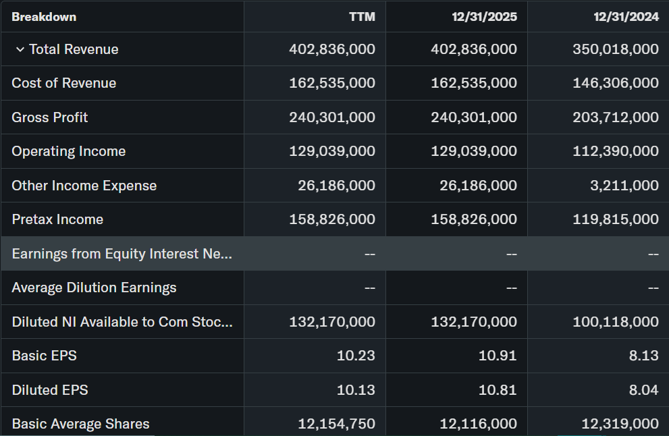Click the Gross Profit row label
The image size is (669, 436).
[x=50, y=117]
